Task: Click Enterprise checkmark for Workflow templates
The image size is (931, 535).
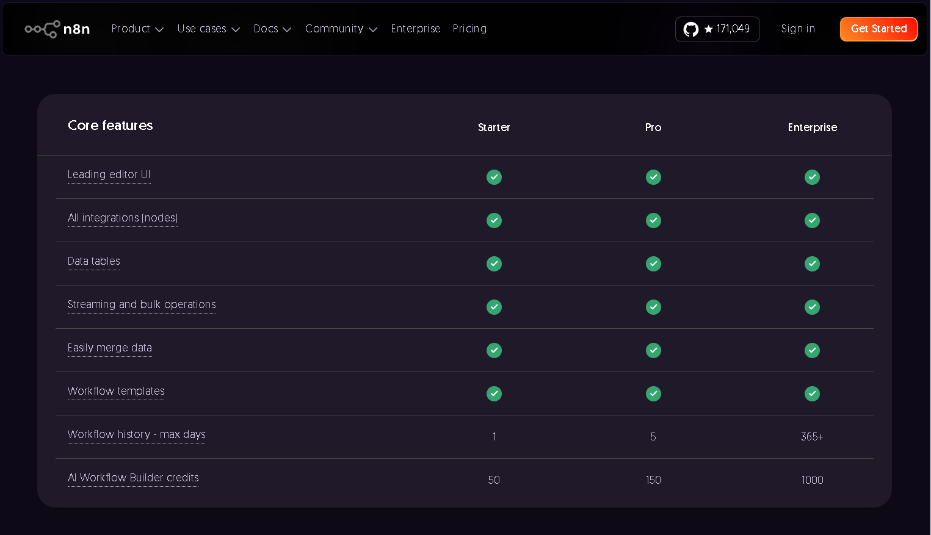Action: 812,393
